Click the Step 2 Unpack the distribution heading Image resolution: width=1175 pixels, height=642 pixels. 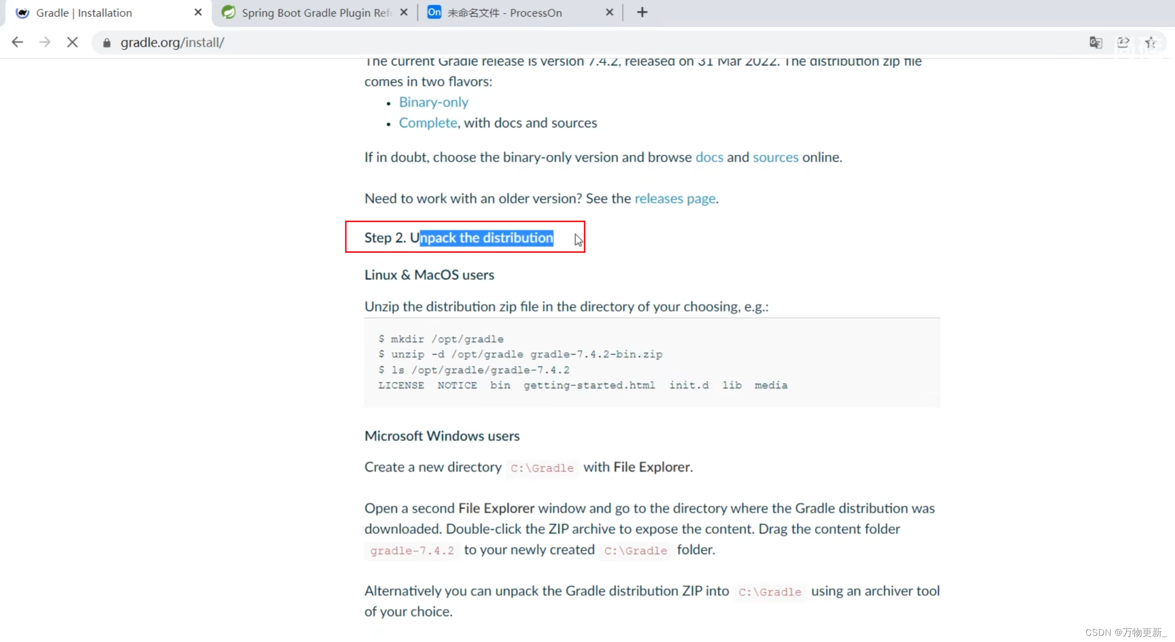459,238
